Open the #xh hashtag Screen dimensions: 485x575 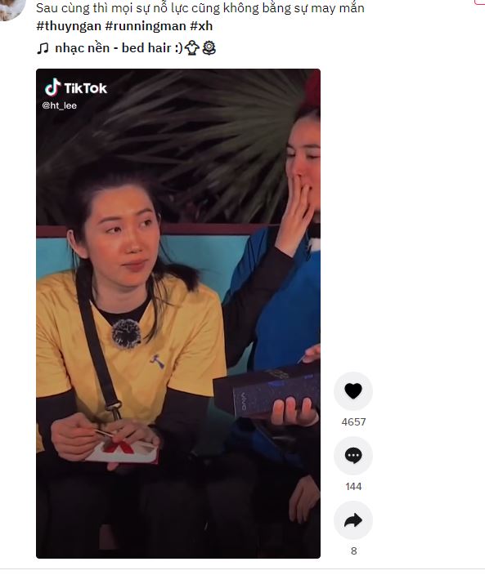201,26
